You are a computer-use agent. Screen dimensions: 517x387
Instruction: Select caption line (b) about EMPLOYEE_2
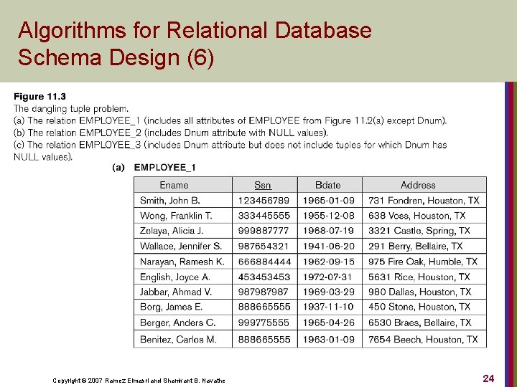point(171,133)
